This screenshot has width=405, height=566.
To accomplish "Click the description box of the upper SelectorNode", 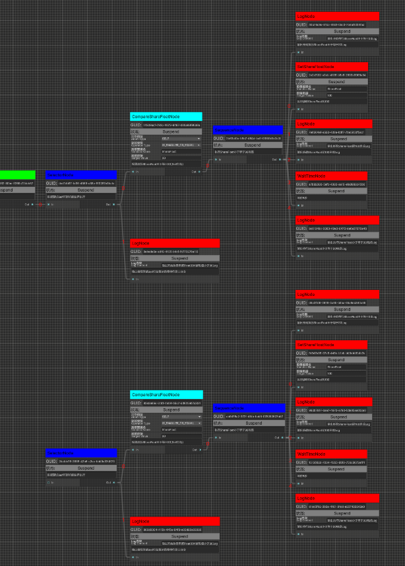I will [x=81, y=197].
